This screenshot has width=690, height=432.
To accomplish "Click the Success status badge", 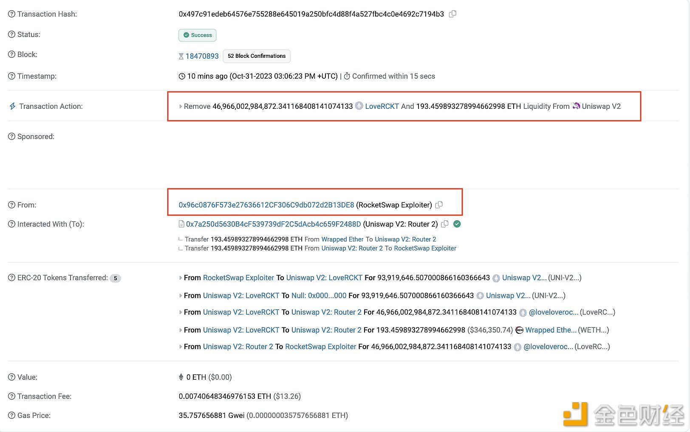I will (198, 35).
